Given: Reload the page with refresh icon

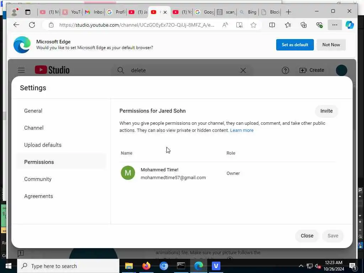Looking at the screenshot, I should 32,25.
